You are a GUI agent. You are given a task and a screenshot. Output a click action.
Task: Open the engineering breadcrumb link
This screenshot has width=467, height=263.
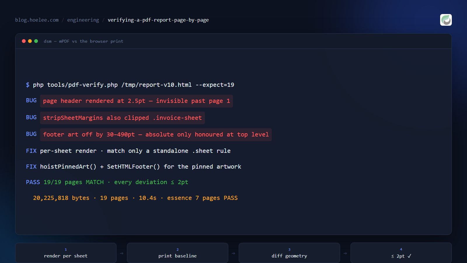[83, 20]
